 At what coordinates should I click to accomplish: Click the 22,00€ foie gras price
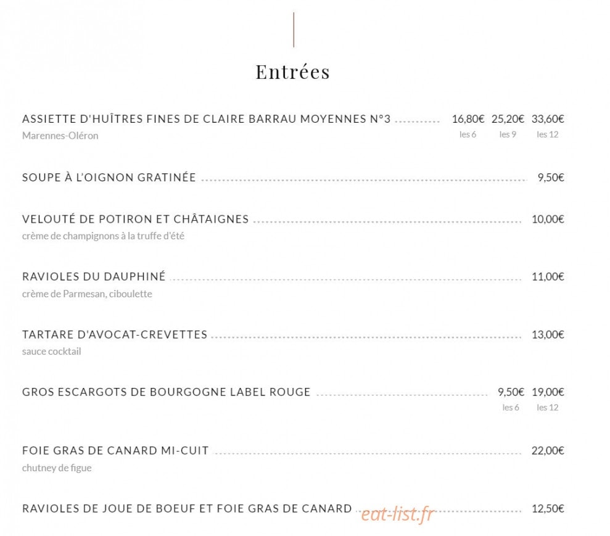(548, 450)
